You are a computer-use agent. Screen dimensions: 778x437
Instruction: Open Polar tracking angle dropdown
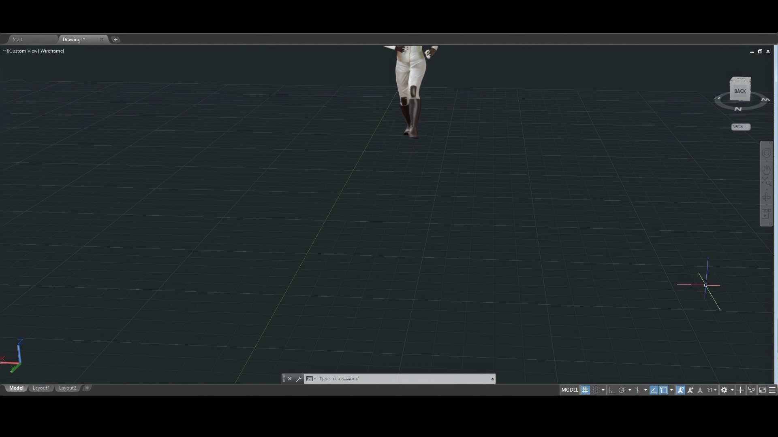[630, 390]
